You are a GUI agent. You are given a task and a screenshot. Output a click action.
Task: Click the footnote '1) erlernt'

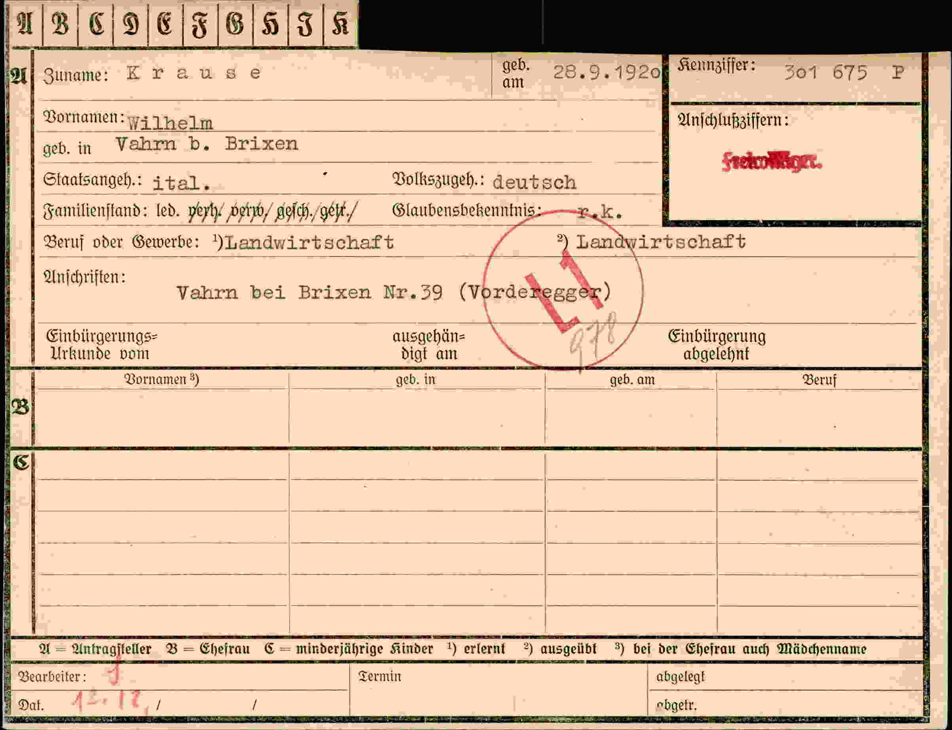pos(476,649)
